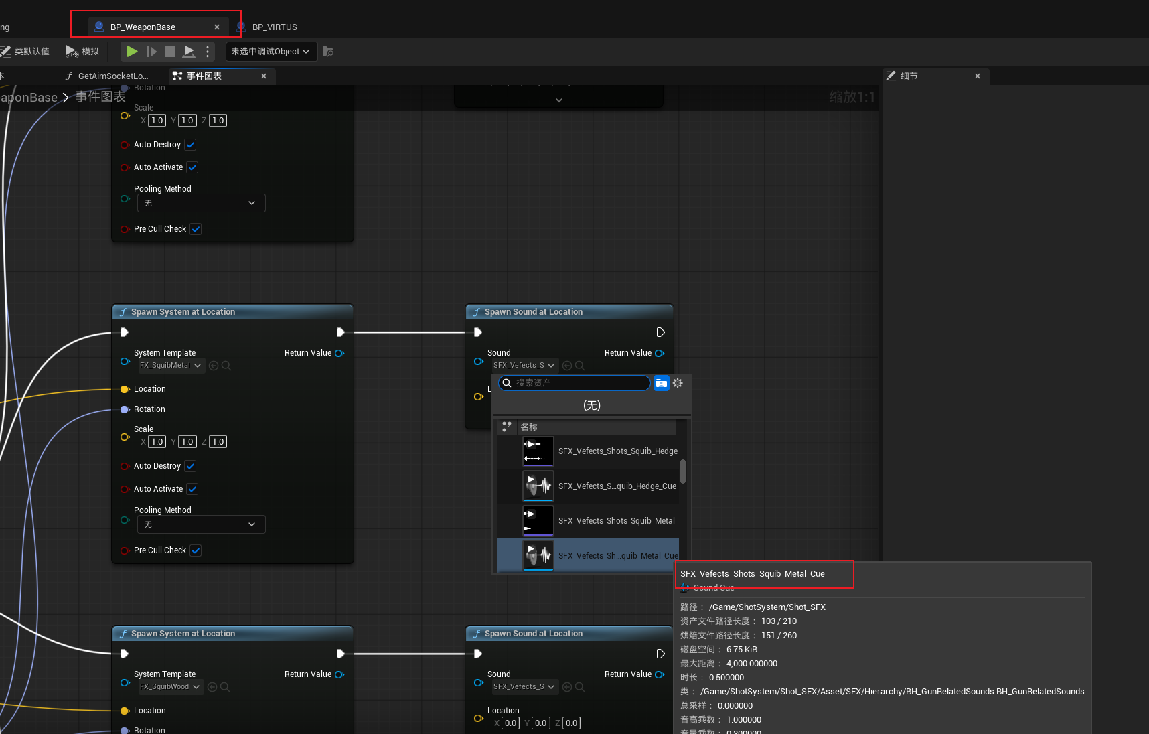Toggle Auto Activate on FX_SquibMetal node

coord(192,489)
